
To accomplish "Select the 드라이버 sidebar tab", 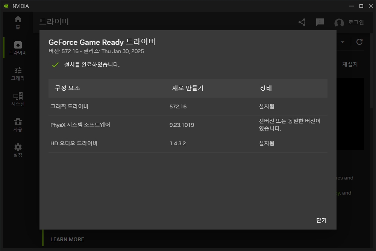I will [18, 48].
